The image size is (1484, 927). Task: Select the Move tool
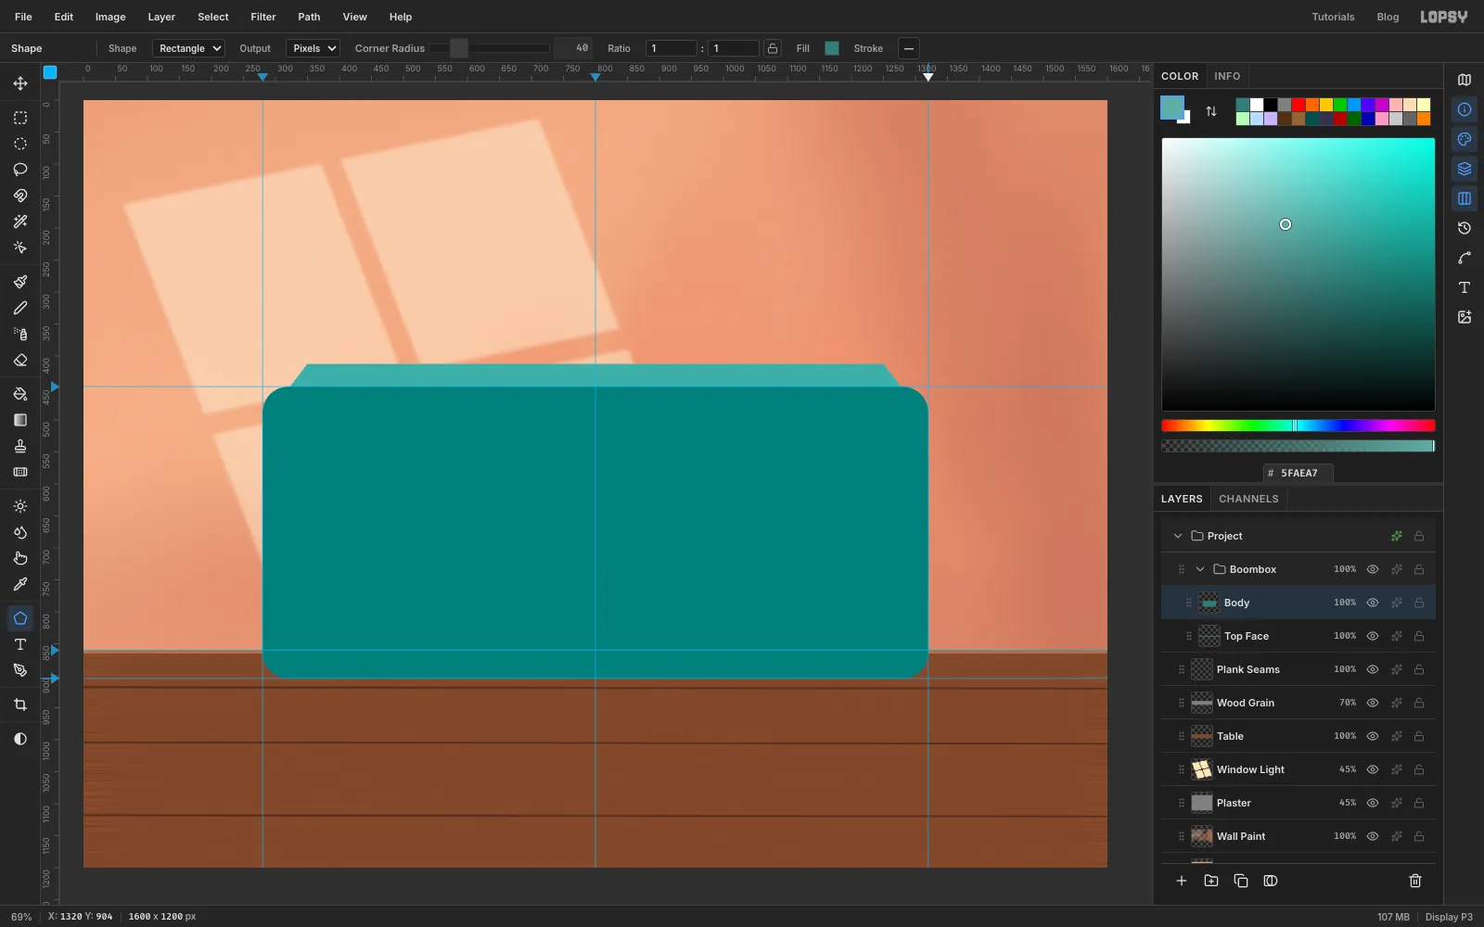click(20, 83)
